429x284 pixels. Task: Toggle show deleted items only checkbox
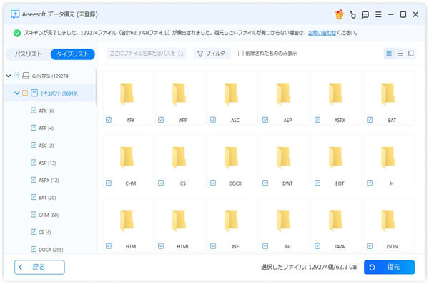point(241,54)
